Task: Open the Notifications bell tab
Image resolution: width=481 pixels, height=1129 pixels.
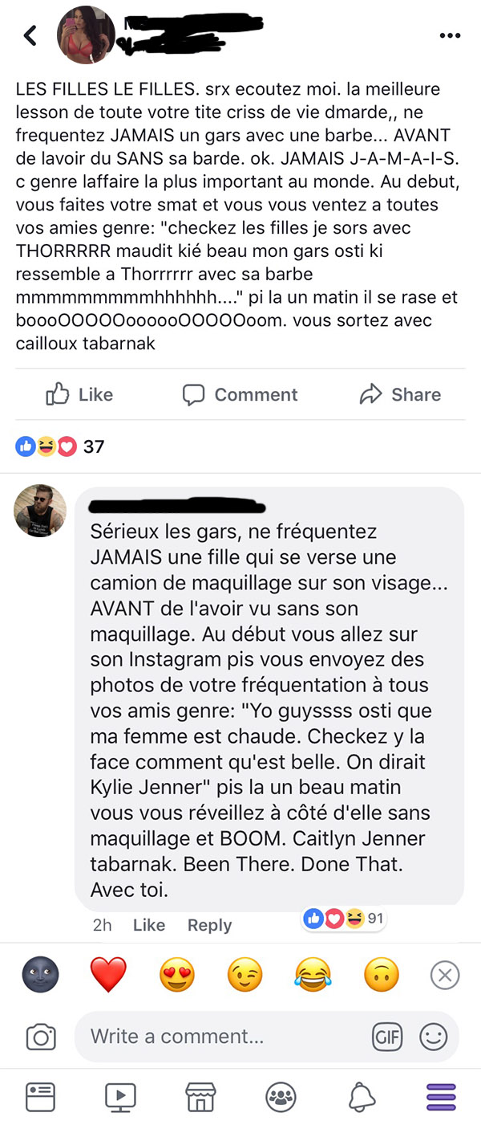Action: tap(362, 1096)
